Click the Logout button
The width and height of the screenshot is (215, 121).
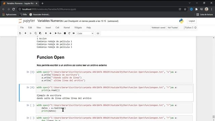click(192, 21)
